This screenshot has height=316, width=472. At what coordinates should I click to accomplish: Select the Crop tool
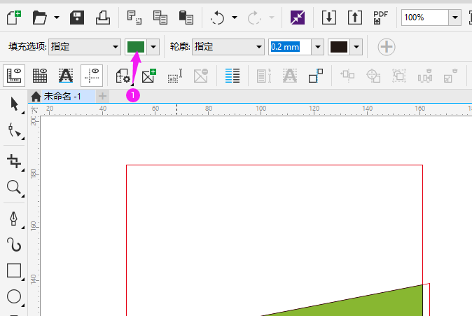(x=15, y=161)
